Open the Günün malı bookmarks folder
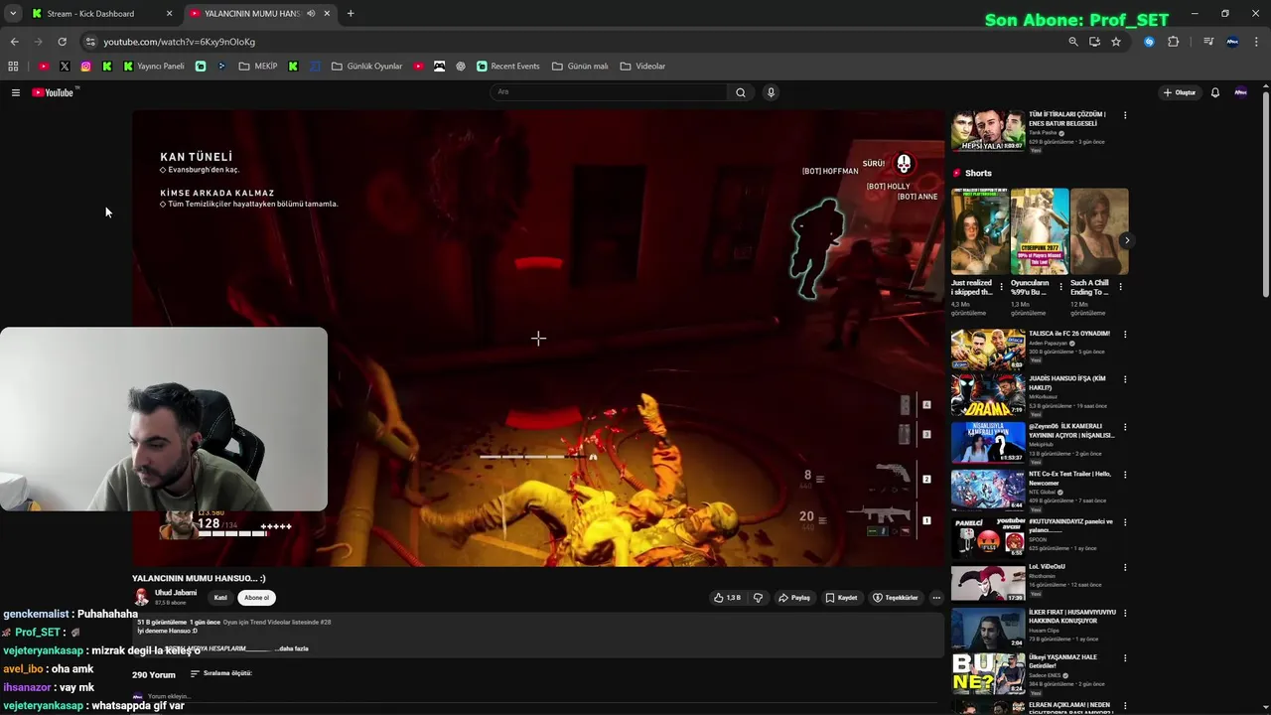The image size is (1271, 715). pos(580,67)
